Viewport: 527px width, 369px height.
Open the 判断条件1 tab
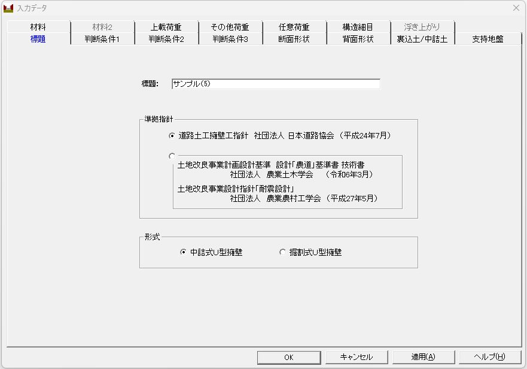pyautogui.click(x=102, y=40)
